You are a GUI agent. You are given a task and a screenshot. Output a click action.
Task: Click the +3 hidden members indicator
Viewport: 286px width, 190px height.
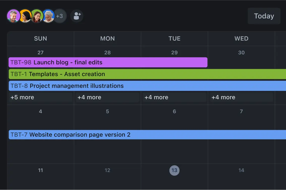pos(60,16)
